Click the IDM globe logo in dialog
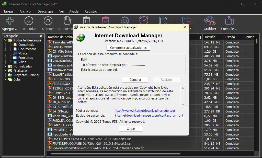 pos(81,38)
